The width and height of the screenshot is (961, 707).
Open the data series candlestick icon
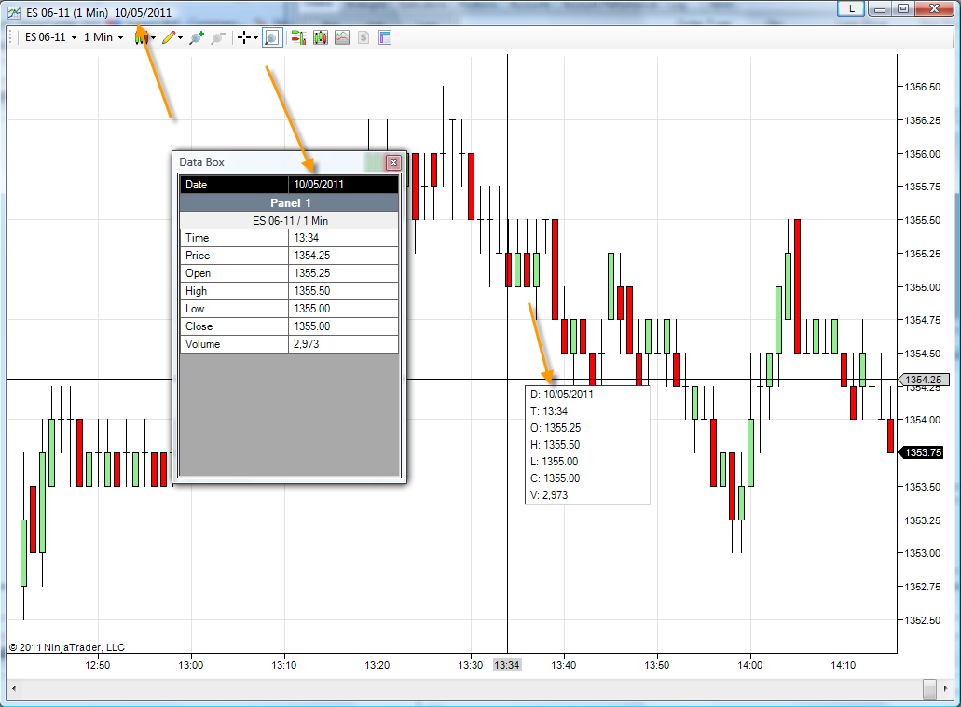(321, 37)
